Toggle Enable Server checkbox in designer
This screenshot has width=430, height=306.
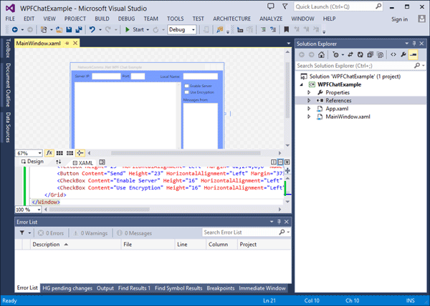pos(186,86)
